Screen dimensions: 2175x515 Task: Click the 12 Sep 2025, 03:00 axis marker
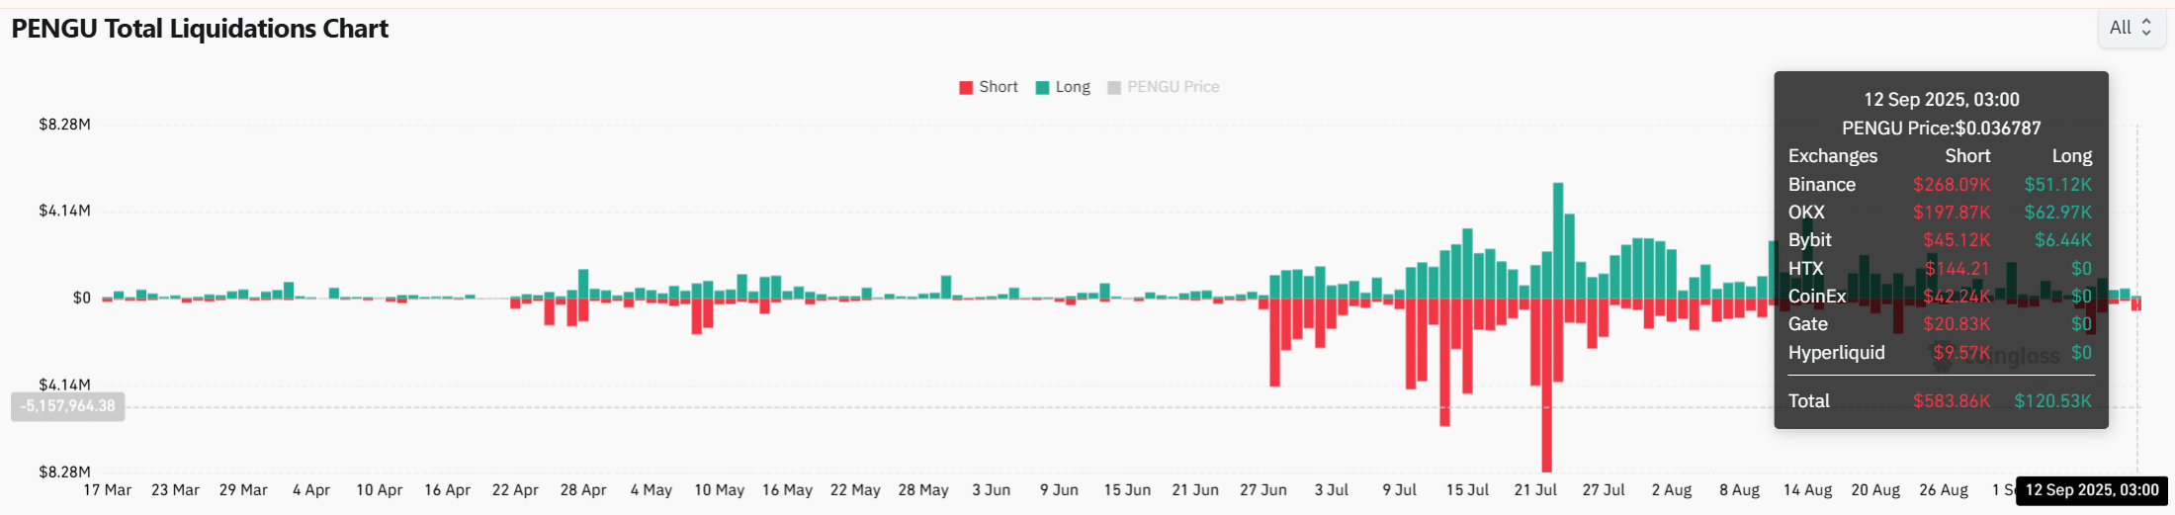[2092, 490]
